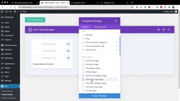
Task: Delete all templates using trash icon
Action: tap(159, 30)
